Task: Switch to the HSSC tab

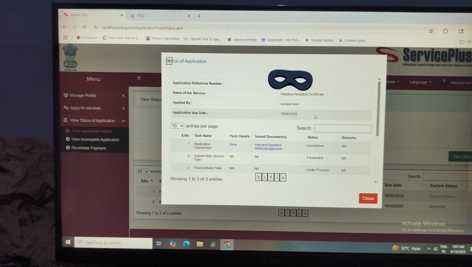Action: [x=160, y=16]
